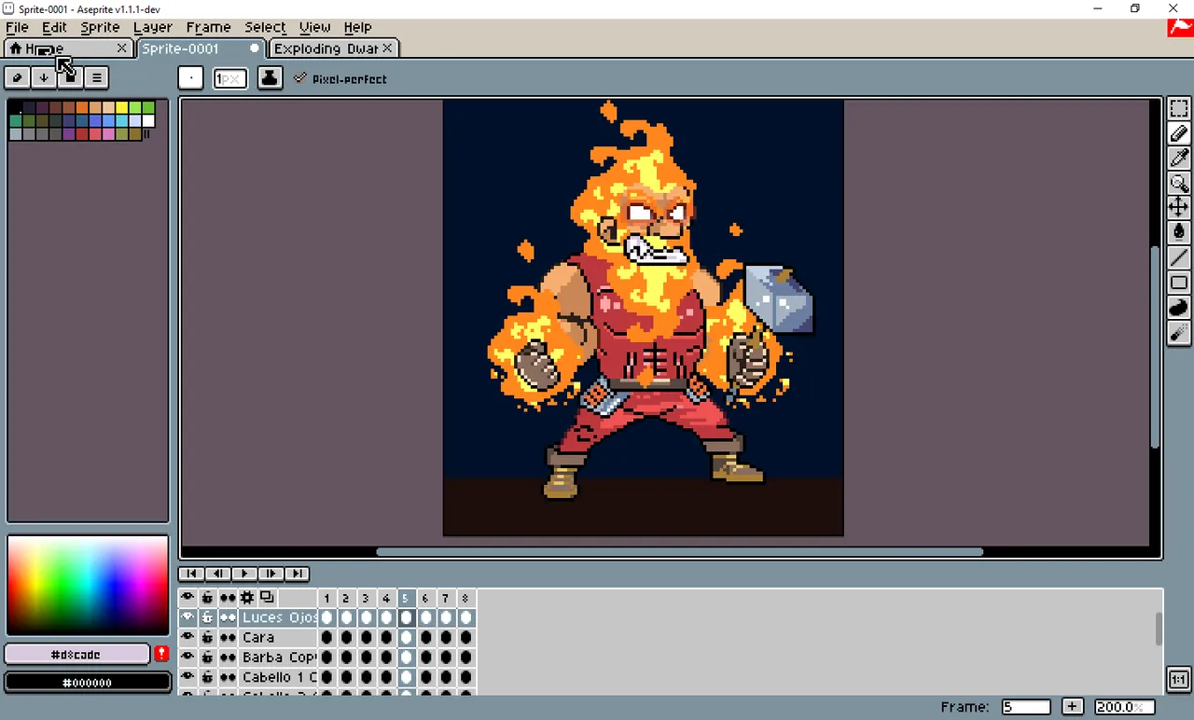Image resolution: width=1194 pixels, height=720 pixels.
Task: Go to the next frame
Action: [x=271, y=574]
